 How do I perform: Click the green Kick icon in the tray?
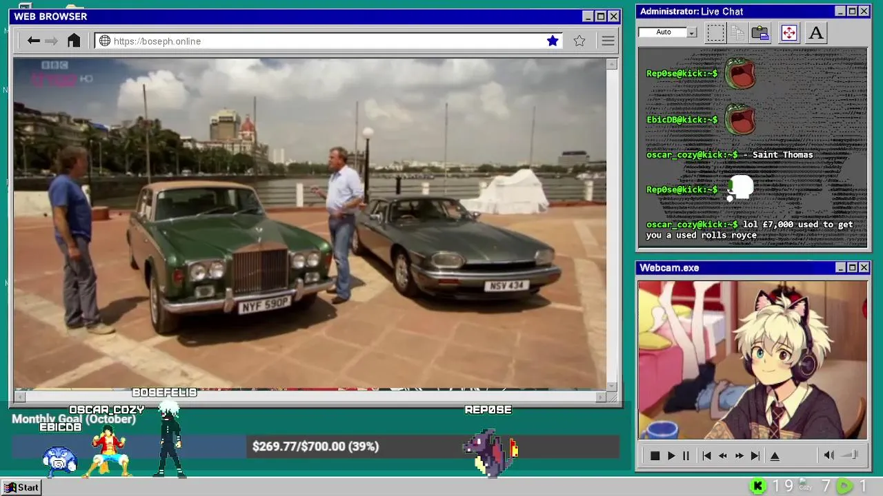(x=757, y=486)
